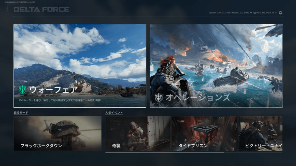
Task: Click the Warfare emblem icon beside ウォーフェア
Action: click(x=22, y=90)
